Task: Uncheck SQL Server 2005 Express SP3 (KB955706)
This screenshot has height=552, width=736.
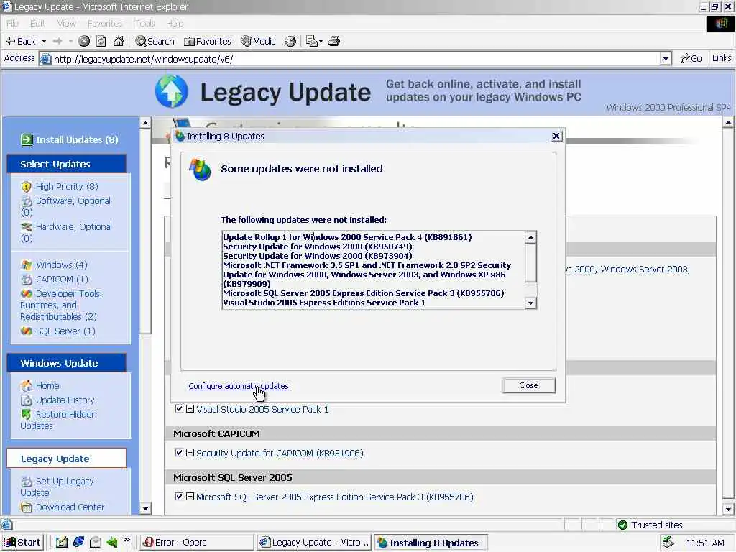Action: (179, 496)
